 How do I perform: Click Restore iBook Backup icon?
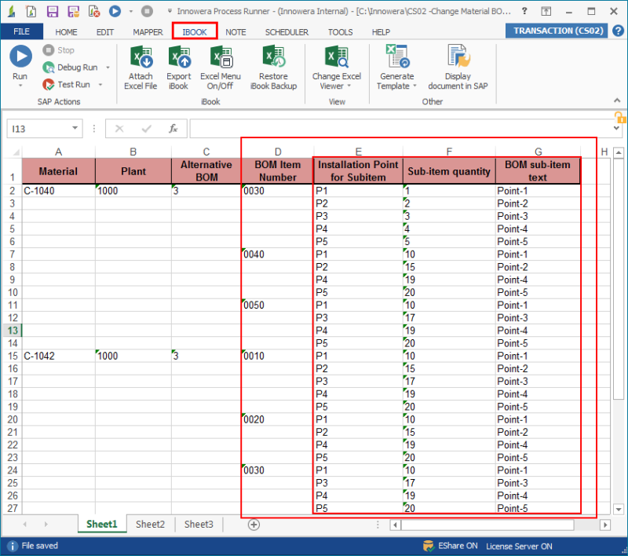coord(272,58)
